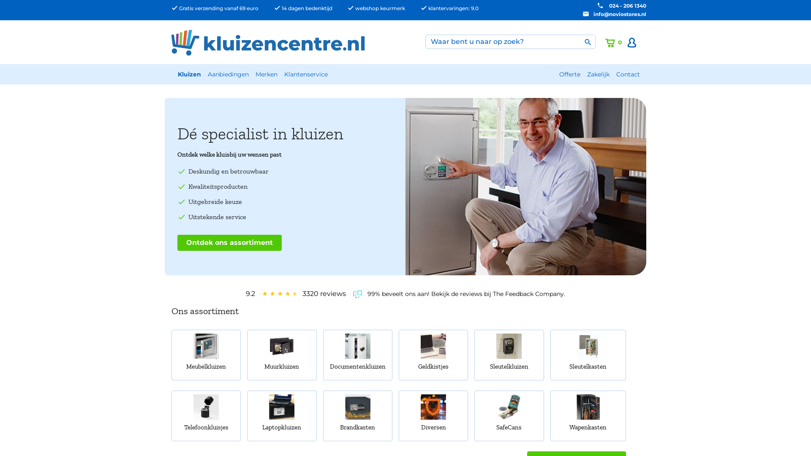Select the Meubelkluizen category thumbnail
811x456 pixels.
click(206, 346)
